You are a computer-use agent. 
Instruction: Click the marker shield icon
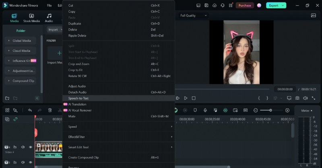[x=195, y=111]
